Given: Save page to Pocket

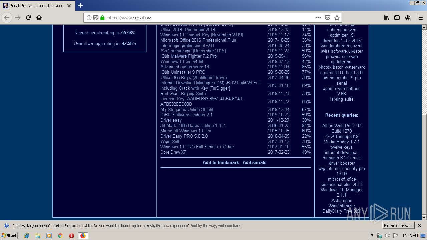Looking at the screenshot, I should [328, 18].
